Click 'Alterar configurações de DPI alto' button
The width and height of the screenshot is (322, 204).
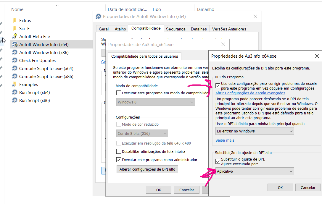[147, 169]
